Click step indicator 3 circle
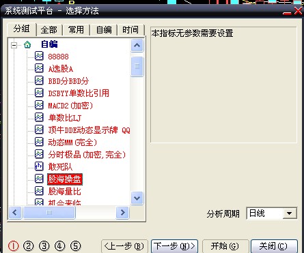 pos(44,246)
